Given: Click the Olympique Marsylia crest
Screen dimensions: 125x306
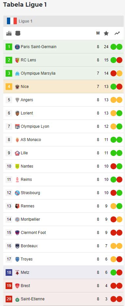Looking at the screenshot, I should (17, 73).
